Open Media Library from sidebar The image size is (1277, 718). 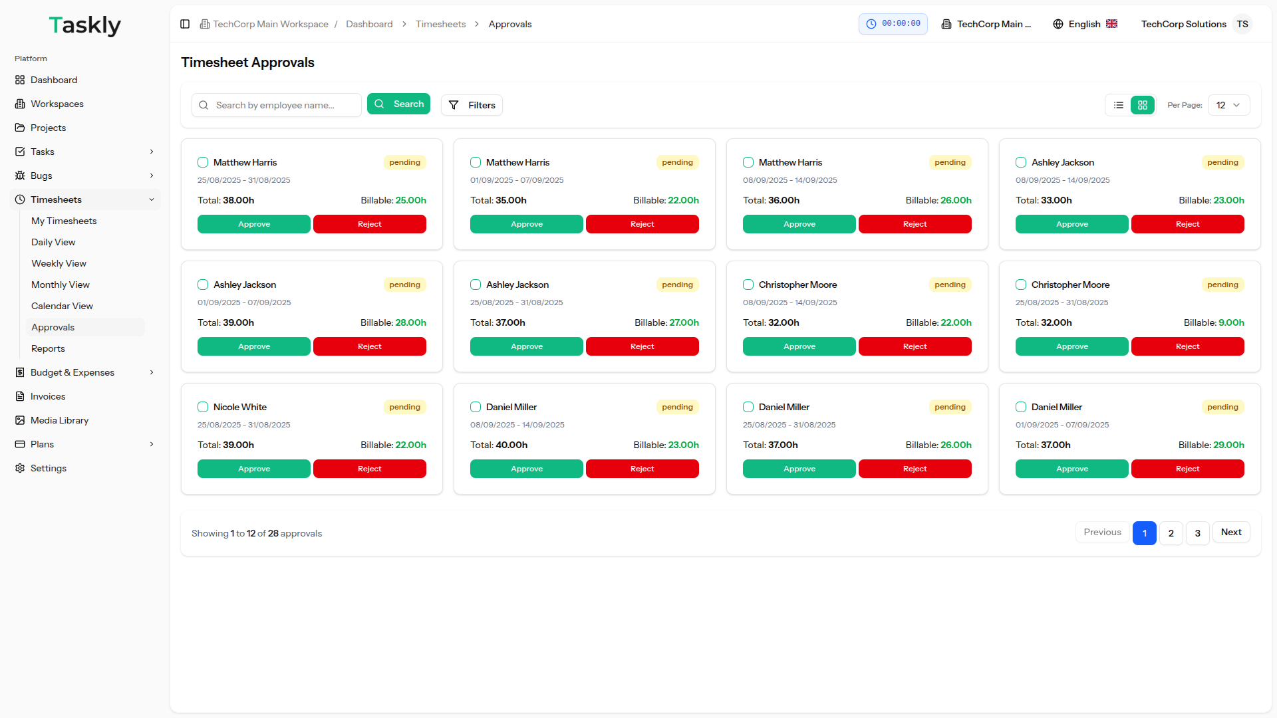click(59, 420)
